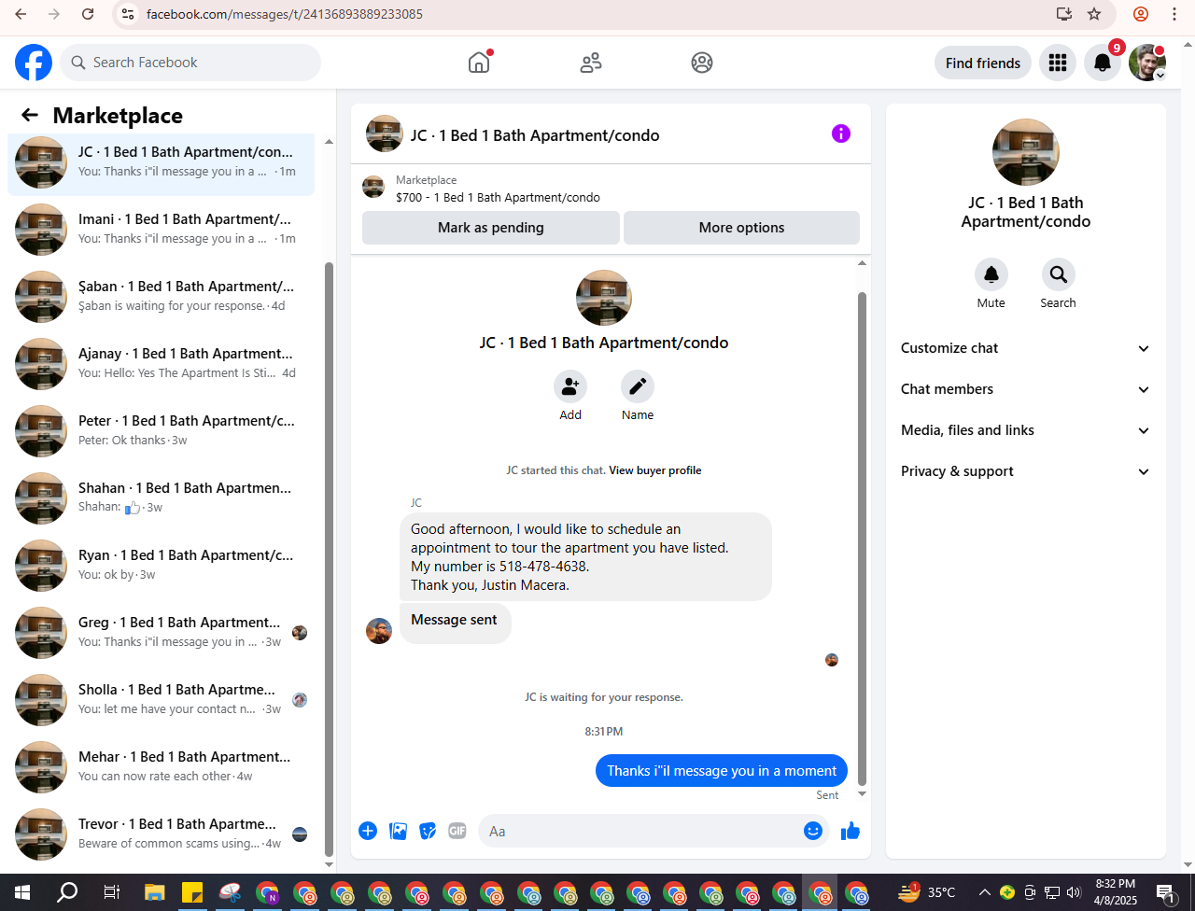Go to the Home feed icon
Screen dimensions: 1195x911
coord(479,63)
